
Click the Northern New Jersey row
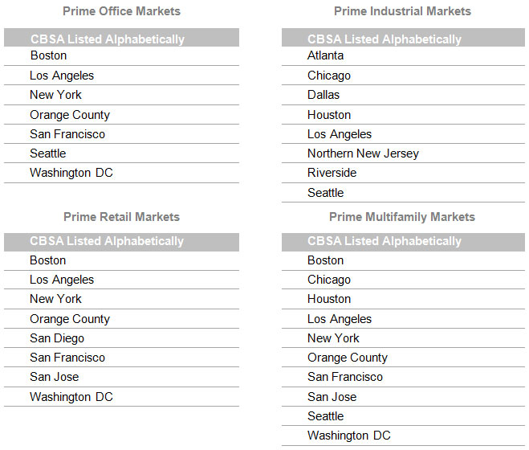pos(363,153)
